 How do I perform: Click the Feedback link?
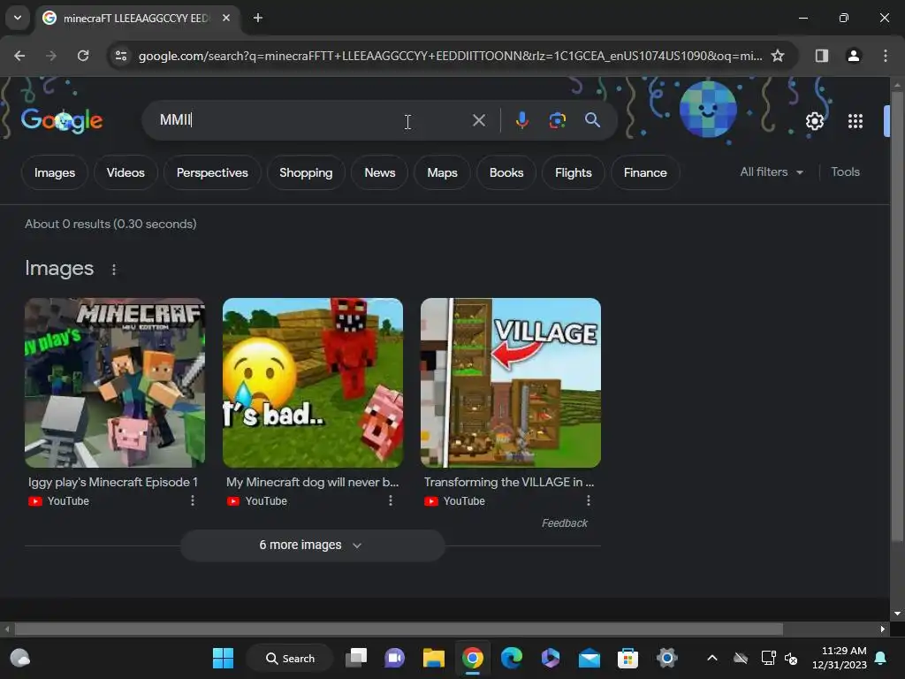pyautogui.click(x=565, y=523)
